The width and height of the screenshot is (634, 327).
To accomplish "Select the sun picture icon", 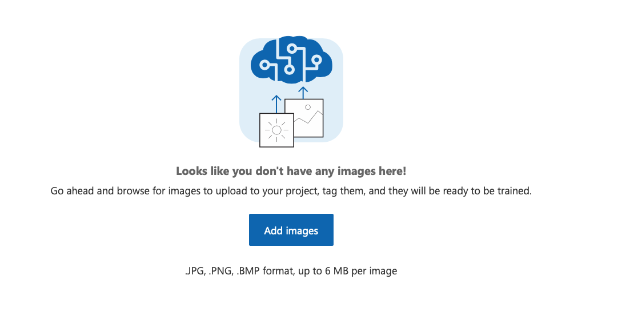I will (276, 130).
